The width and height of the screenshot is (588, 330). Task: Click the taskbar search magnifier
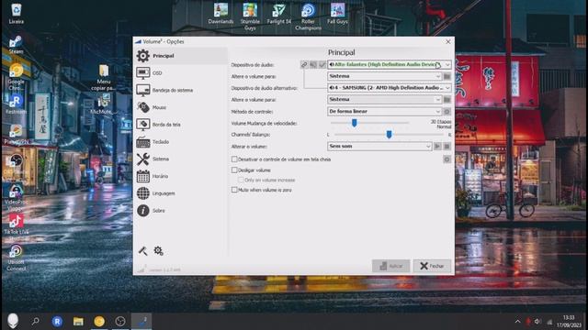pyautogui.click(x=36, y=321)
